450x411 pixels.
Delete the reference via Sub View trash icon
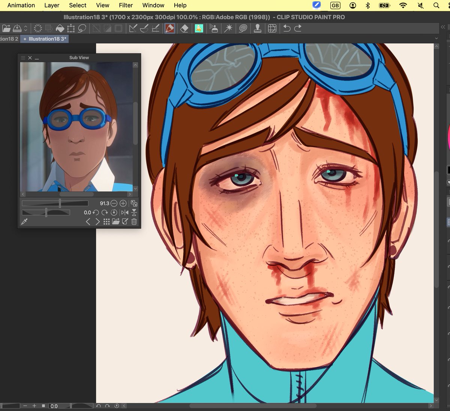coord(134,222)
